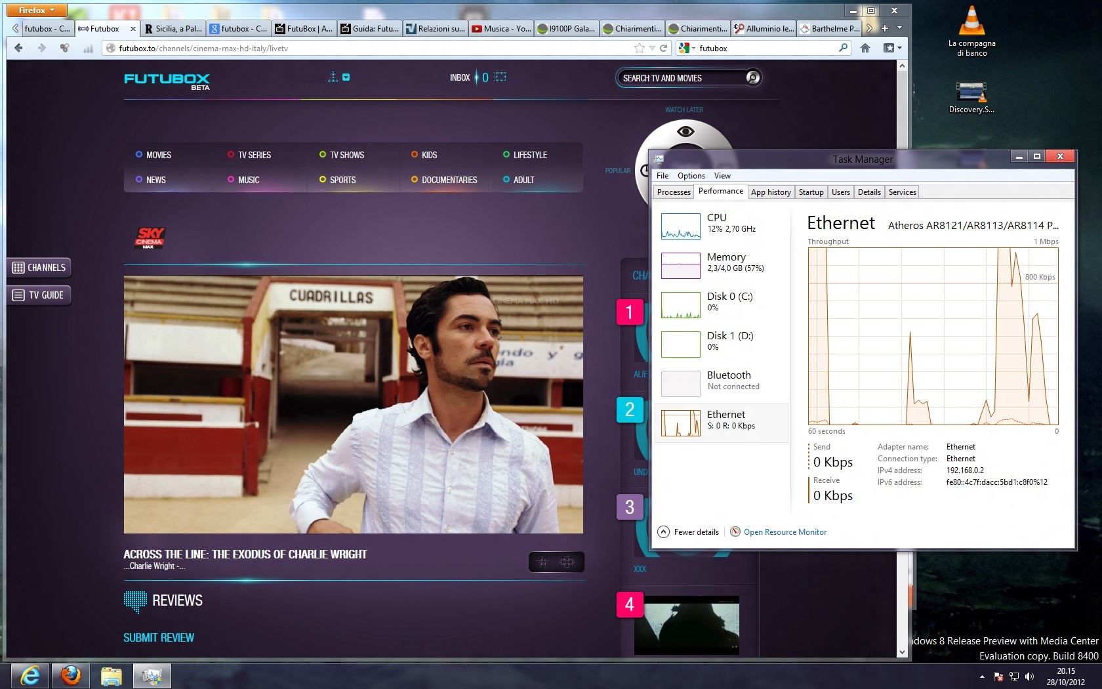
Task: Click the network tray icon
Action: [x=1014, y=677]
